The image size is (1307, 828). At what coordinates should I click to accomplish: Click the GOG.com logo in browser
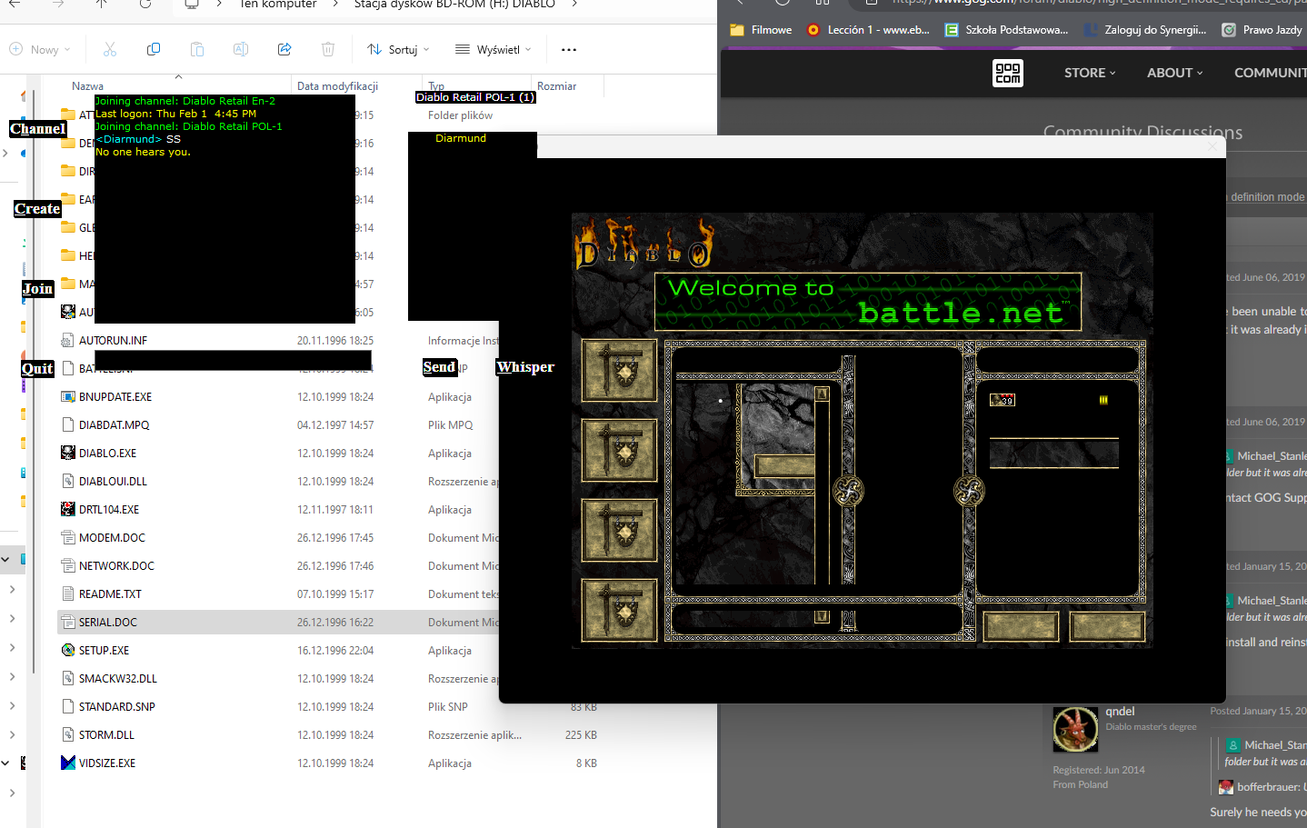tap(1007, 73)
